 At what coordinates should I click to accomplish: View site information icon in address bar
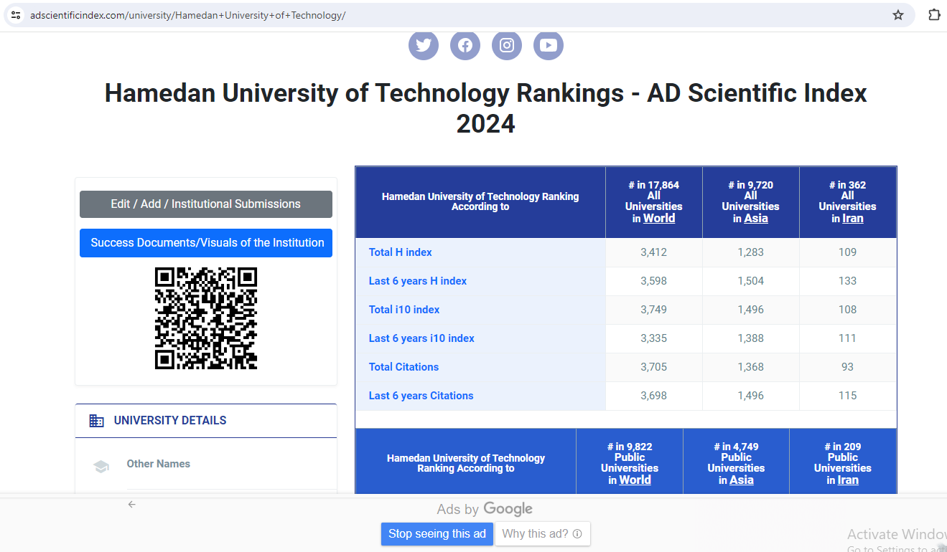(16, 15)
